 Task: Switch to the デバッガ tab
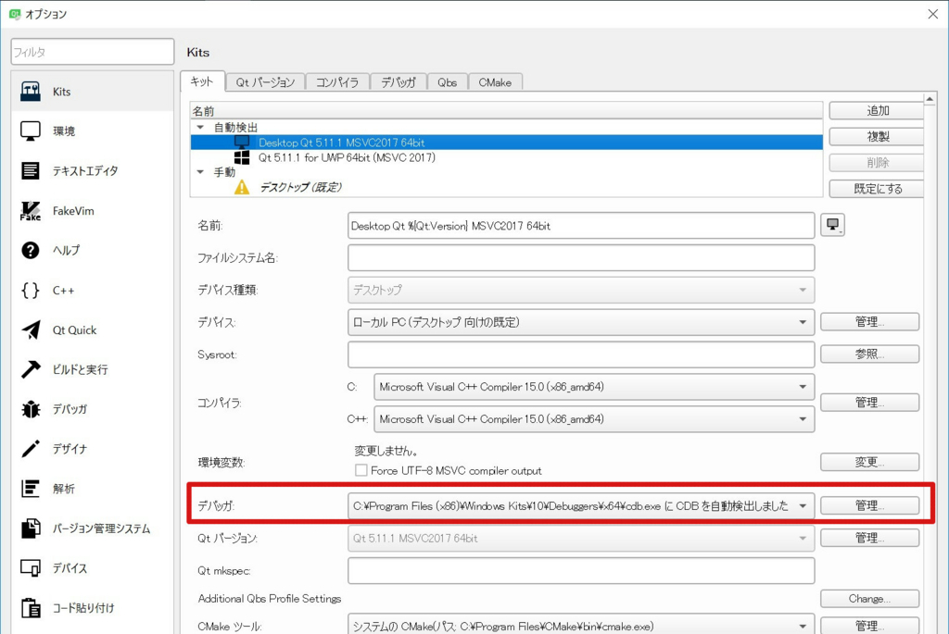point(399,82)
